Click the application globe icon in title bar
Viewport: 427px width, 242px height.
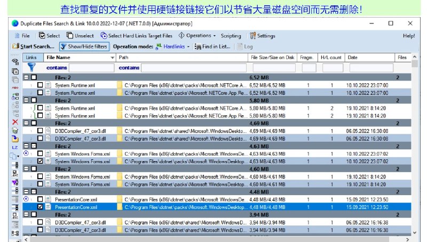[x=15, y=23]
